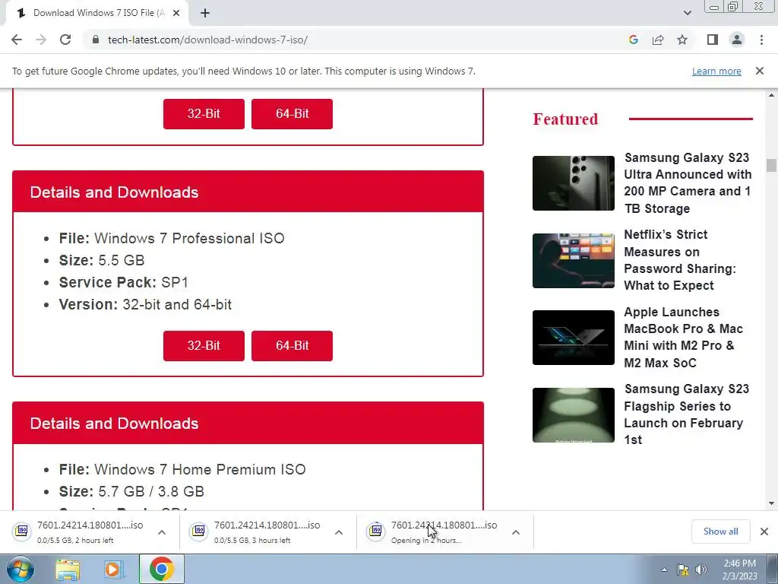Open Action Center flag icon
The image size is (778, 584).
point(683,570)
